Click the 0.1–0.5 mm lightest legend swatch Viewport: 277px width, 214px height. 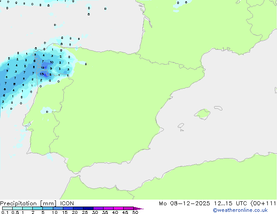(x=7, y=208)
